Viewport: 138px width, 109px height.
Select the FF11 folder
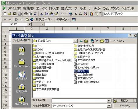37,46
